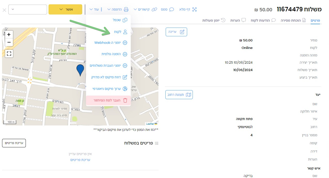Click globe icon for ערוך מיקום גיאוגרפי
Image resolution: width=329 pixels, height=178 pixels.
pos(125,89)
